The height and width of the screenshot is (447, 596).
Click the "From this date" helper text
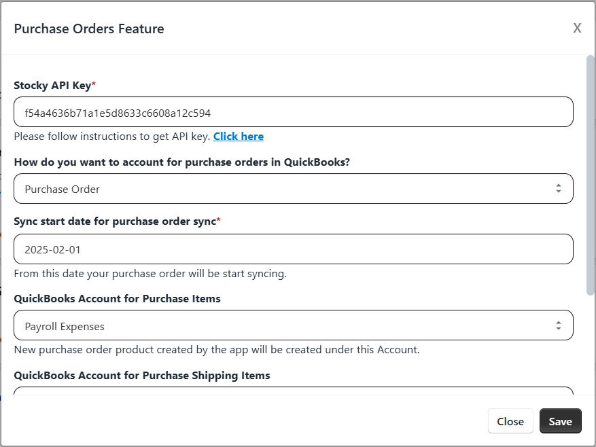coord(150,274)
